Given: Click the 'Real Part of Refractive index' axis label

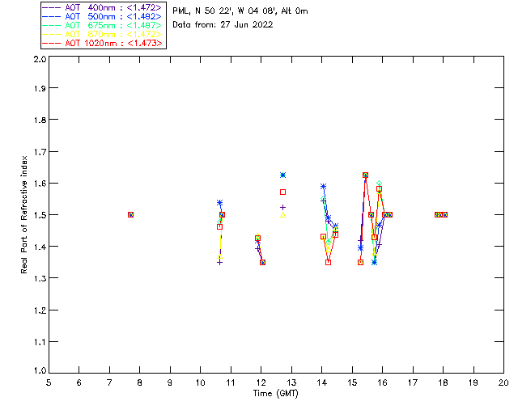Looking at the screenshot, I should click(23, 214).
